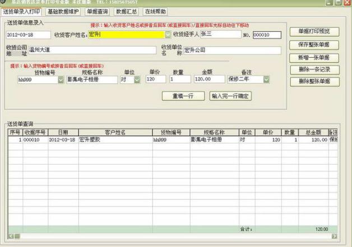Switch to the 基础数据维护 tab
The height and width of the screenshot is (247, 352).
point(63,12)
